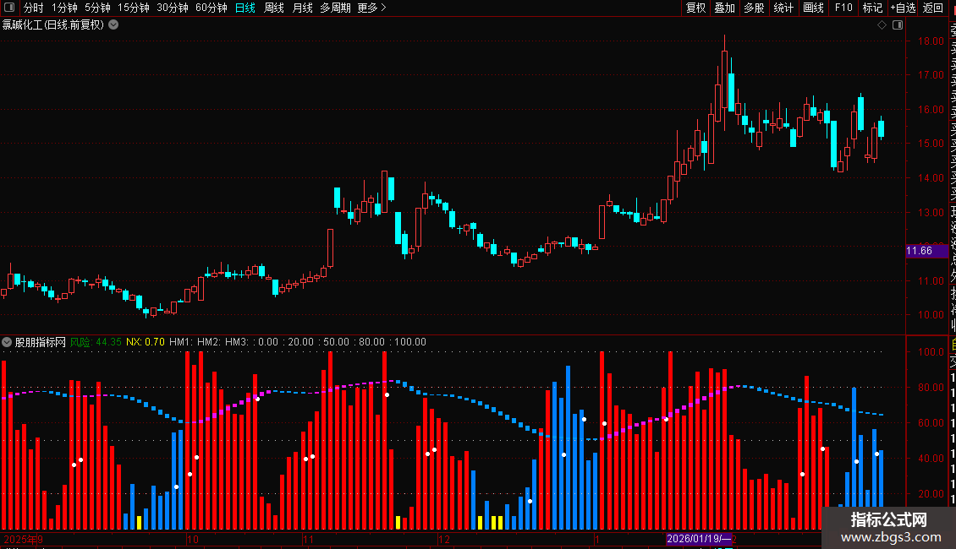Toggle the right panel layout icon near diamond
The width and height of the screenshot is (956, 549).
point(898,25)
